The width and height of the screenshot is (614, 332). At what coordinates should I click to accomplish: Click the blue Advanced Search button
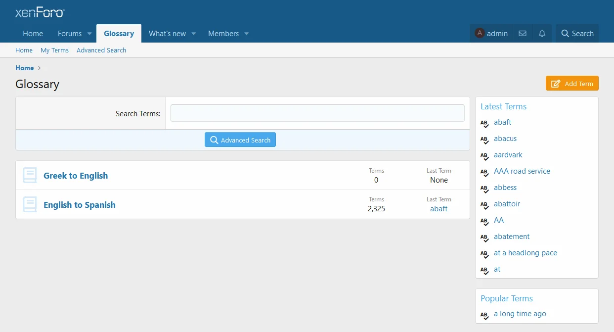pos(240,140)
